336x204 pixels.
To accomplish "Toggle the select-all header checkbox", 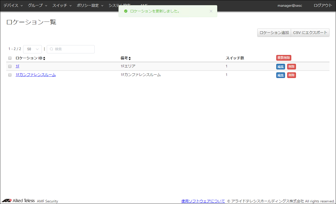I will 10,58.
